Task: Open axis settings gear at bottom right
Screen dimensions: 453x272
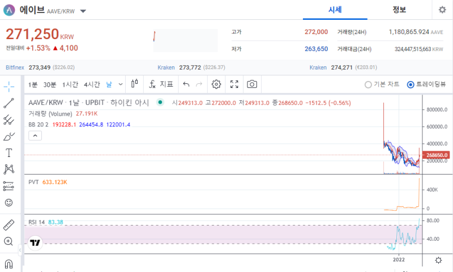Action: coord(438,260)
